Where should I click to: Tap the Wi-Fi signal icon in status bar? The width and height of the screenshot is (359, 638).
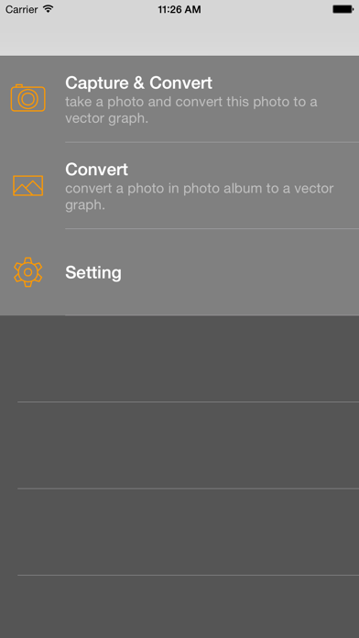pyautogui.click(x=49, y=9)
